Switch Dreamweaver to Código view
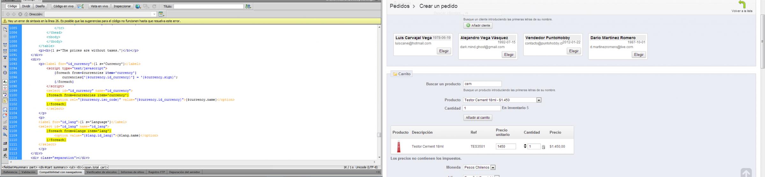 pos(12,6)
